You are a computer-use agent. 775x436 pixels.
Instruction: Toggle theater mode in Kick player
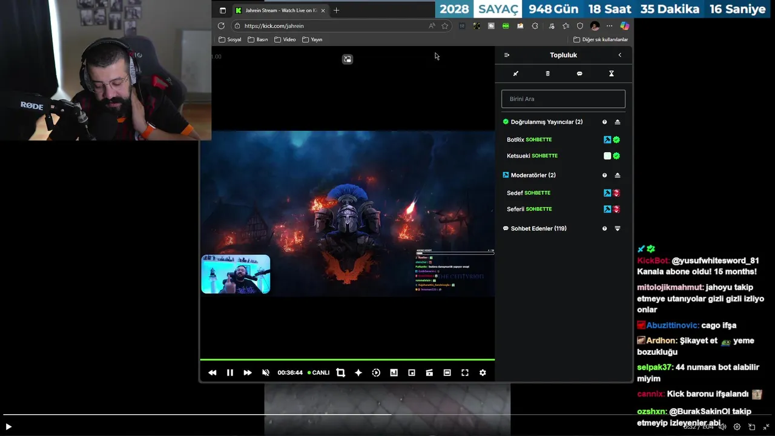(447, 373)
